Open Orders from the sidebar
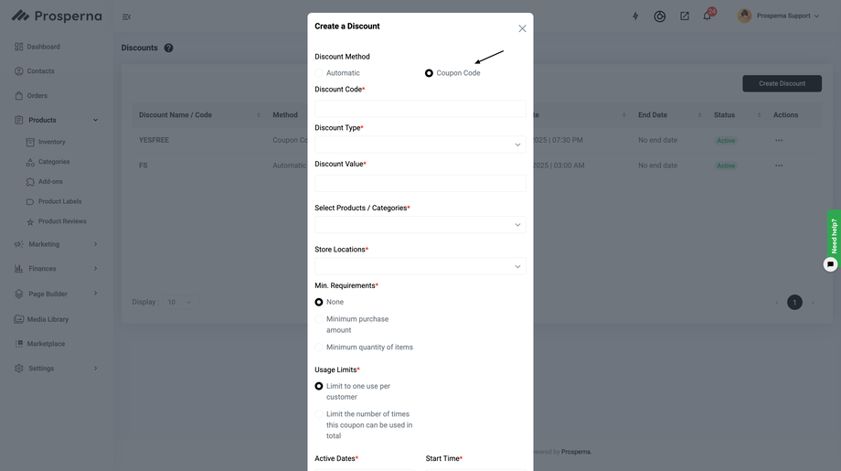The width and height of the screenshot is (841, 471). [x=37, y=95]
